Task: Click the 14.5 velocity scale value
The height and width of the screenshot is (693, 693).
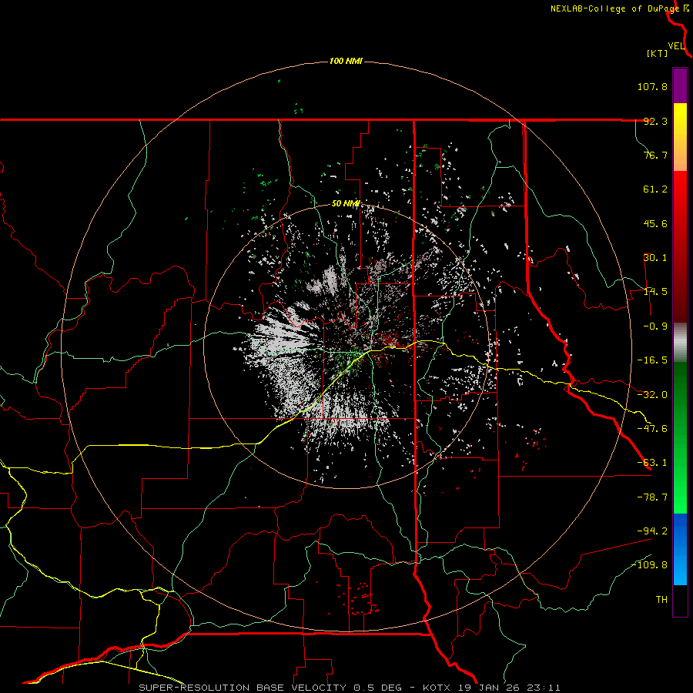Action: pyautogui.click(x=655, y=292)
